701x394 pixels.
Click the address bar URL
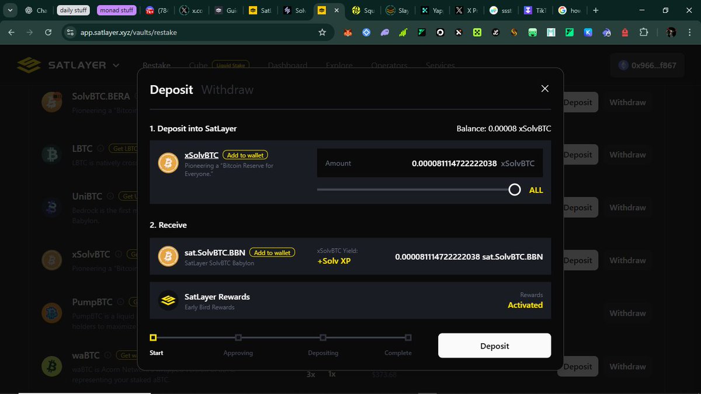(129, 33)
